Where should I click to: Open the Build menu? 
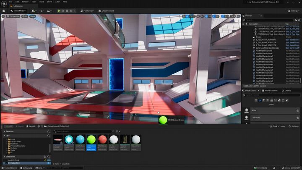(x=41, y=2)
